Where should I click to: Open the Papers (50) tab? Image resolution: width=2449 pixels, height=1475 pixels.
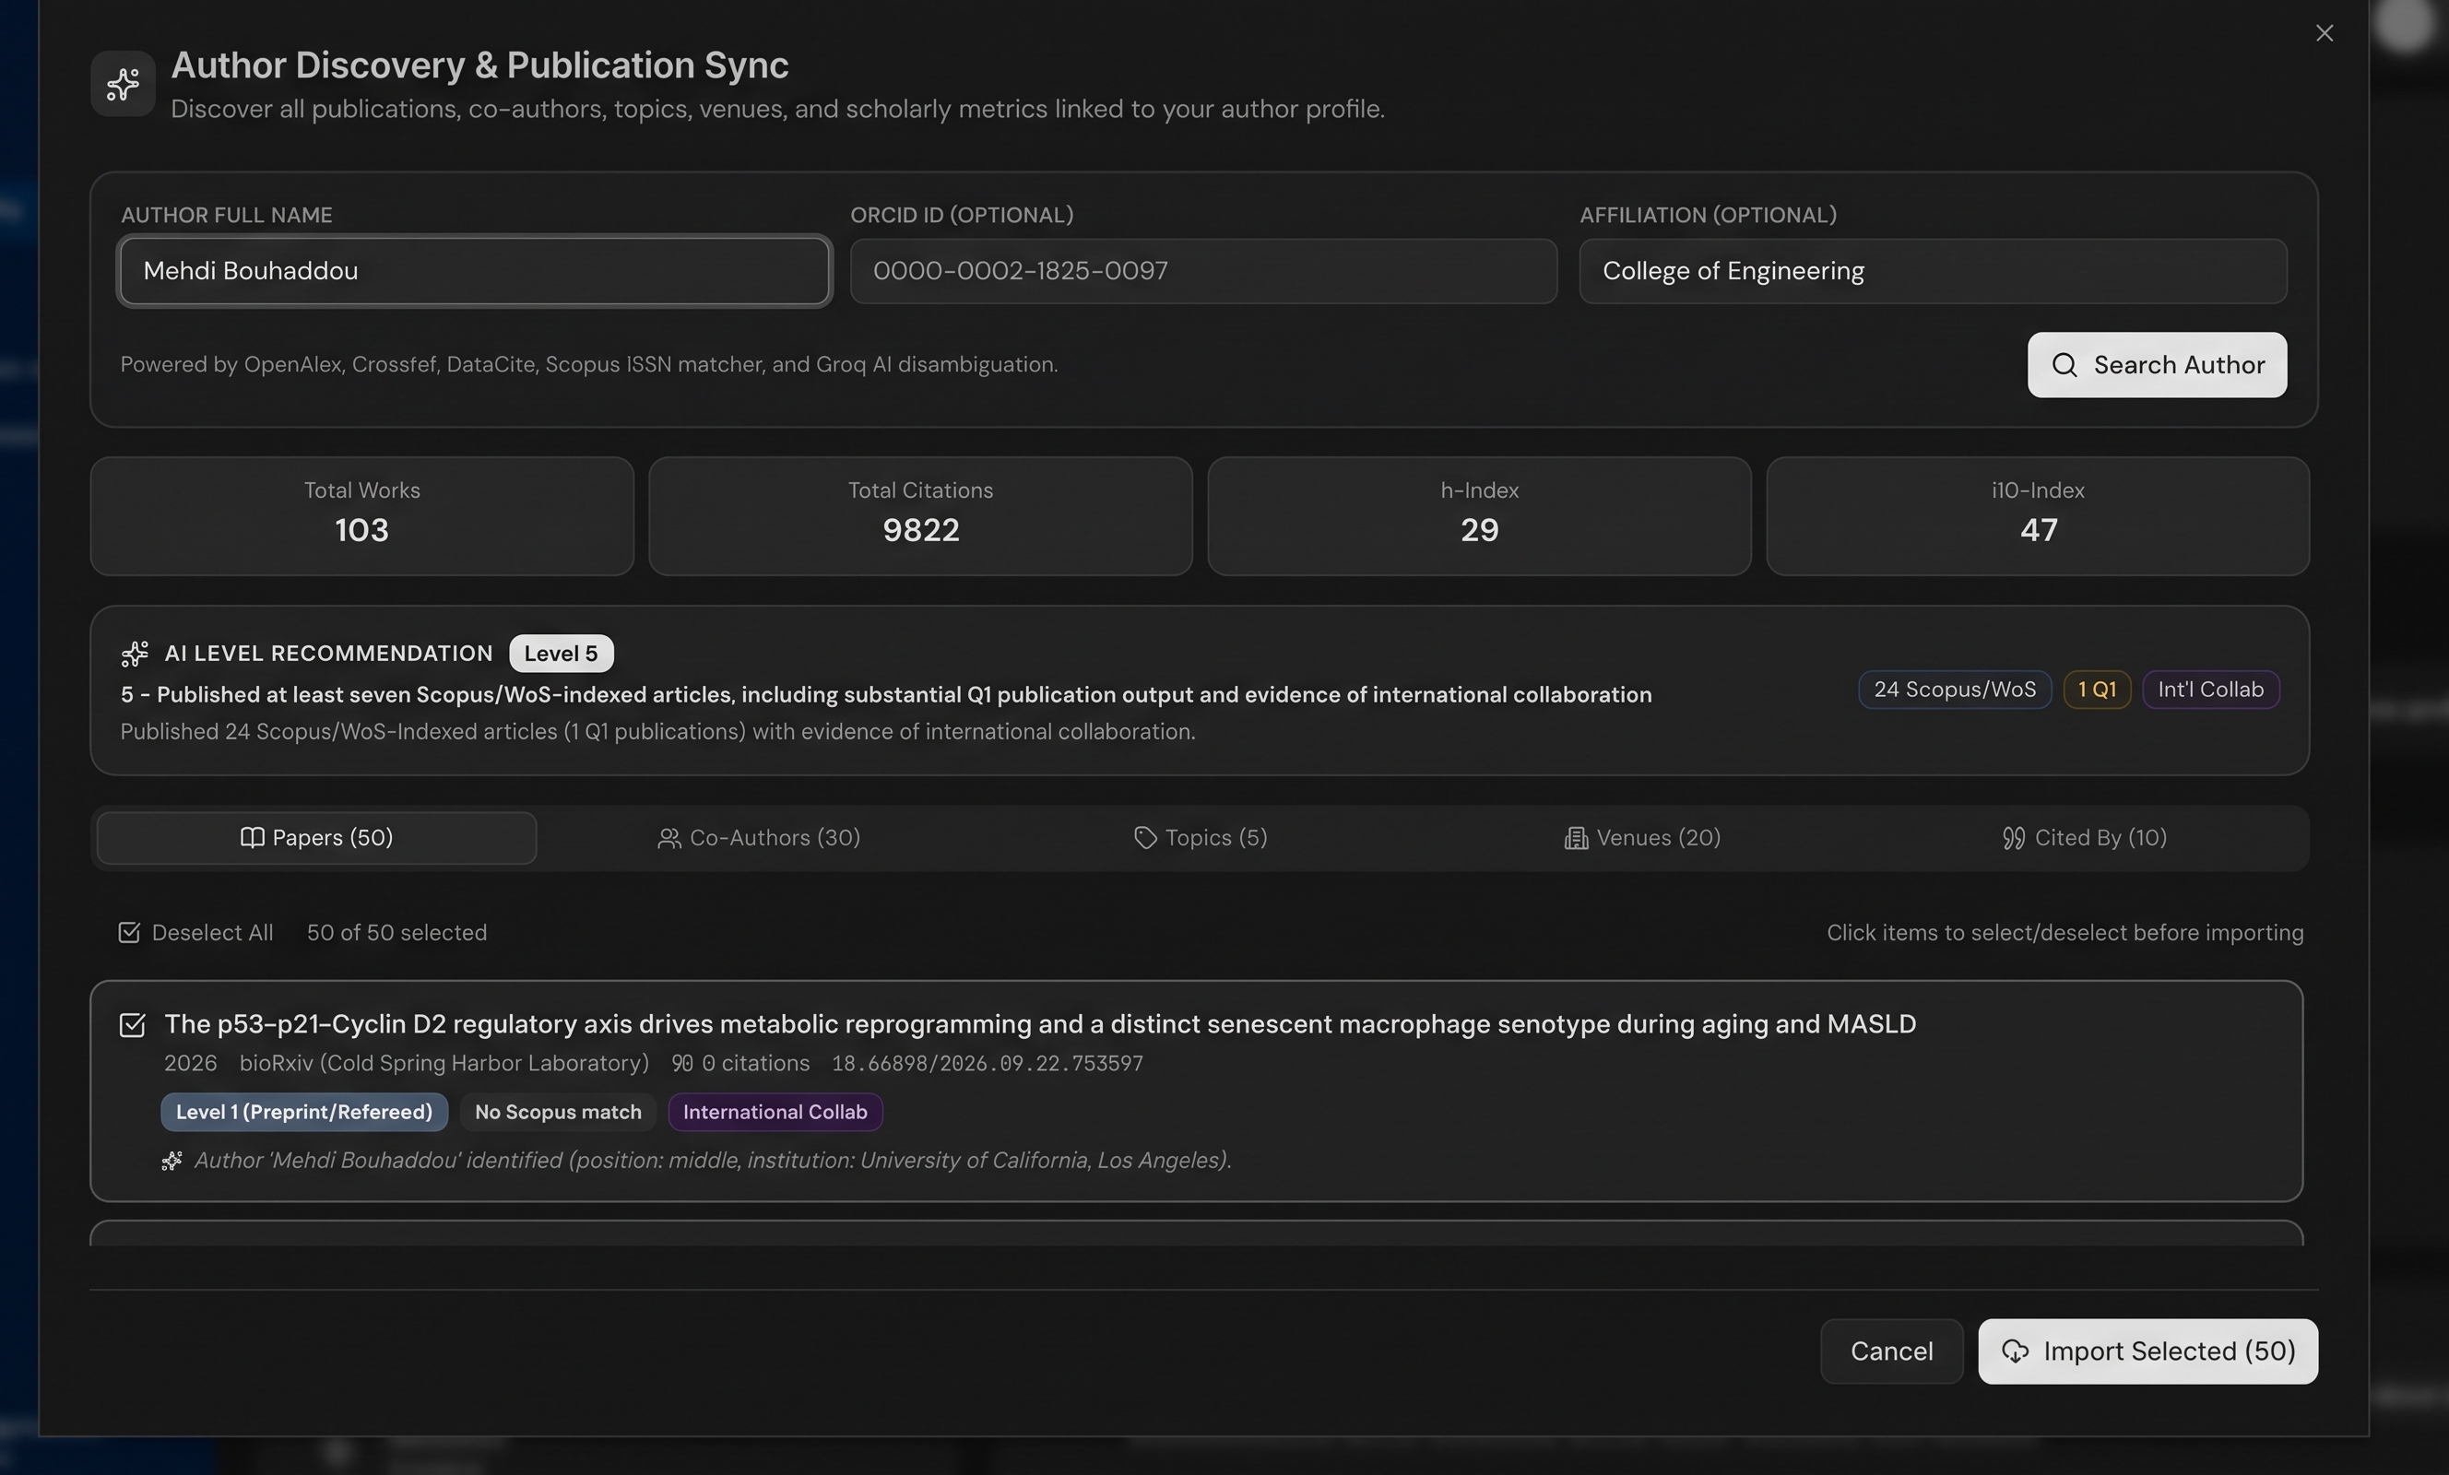[317, 838]
